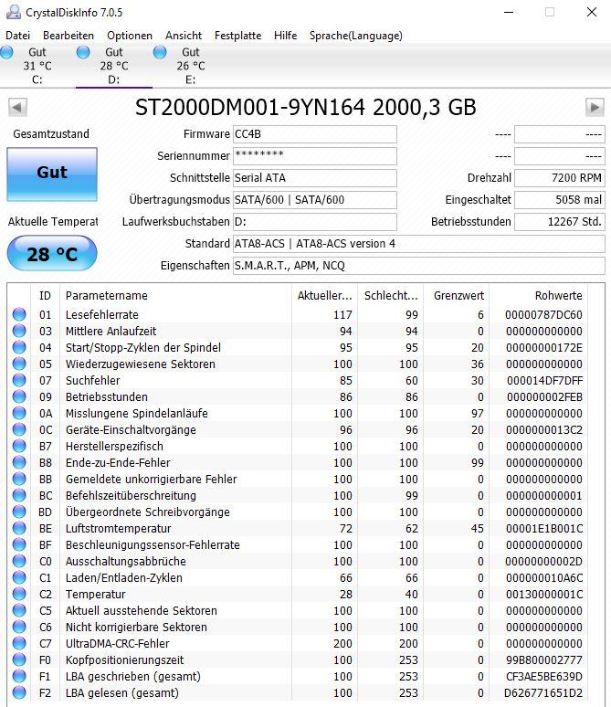Click the Schnittstelle Serial ATA field
Screen dimensions: 611x707
pos(315,177)
